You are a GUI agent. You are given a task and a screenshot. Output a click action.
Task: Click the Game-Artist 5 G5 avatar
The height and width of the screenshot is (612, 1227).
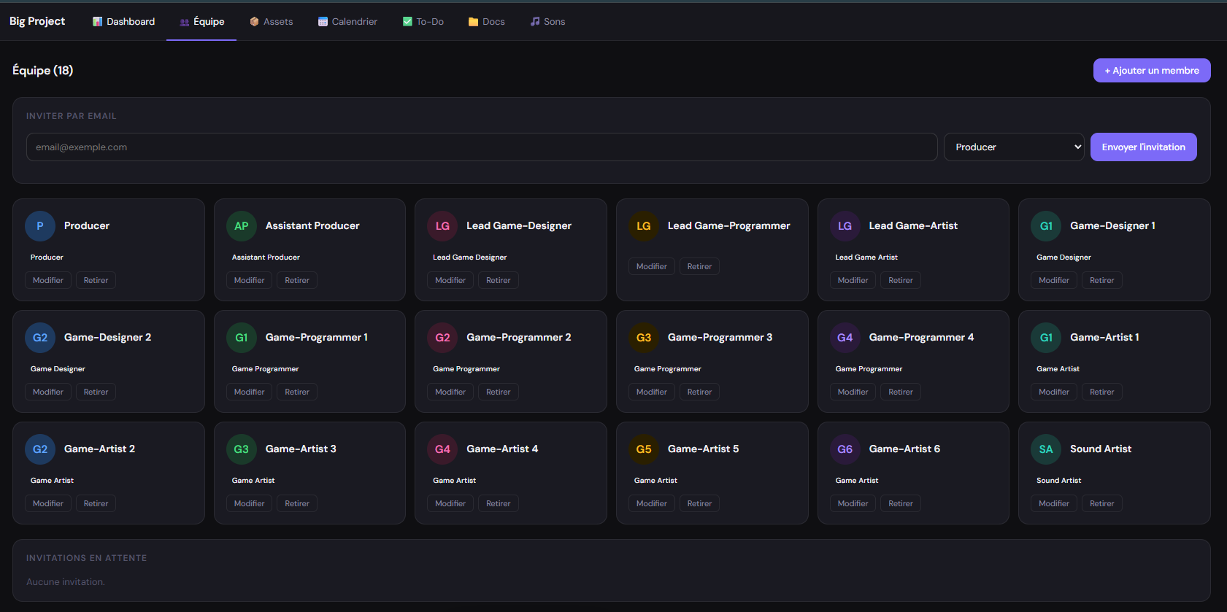pos(644,449)
